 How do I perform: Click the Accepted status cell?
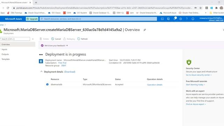pyautogui.click(x=119, y=84)
